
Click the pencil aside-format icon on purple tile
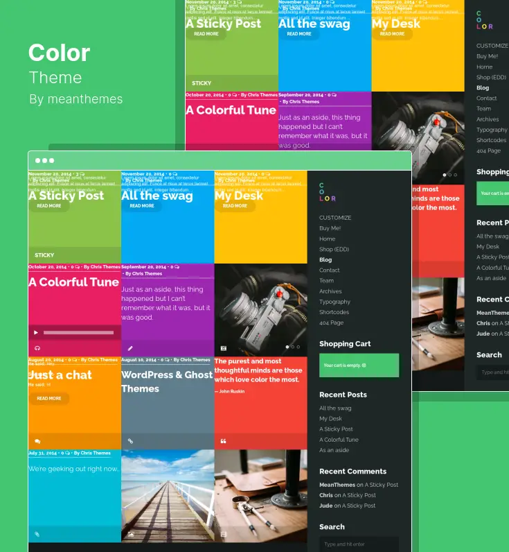130,348
